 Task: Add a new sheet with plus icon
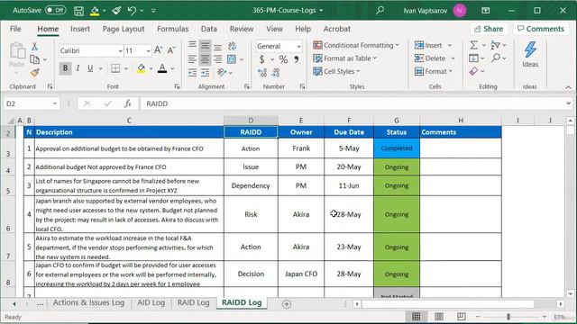click(287, 304)
